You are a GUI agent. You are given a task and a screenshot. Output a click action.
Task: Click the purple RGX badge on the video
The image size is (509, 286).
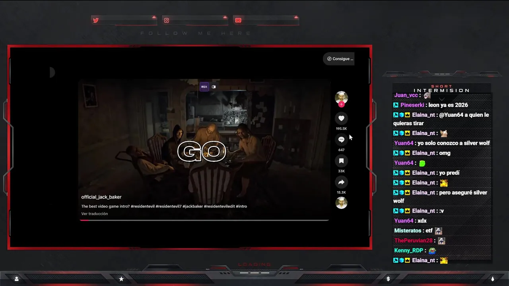pyautogui.click(x=204, y=87)
